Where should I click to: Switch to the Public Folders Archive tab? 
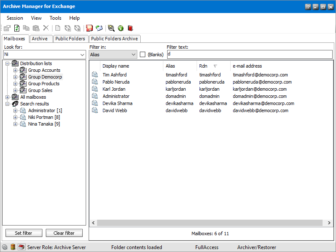[x=114, y=39]
